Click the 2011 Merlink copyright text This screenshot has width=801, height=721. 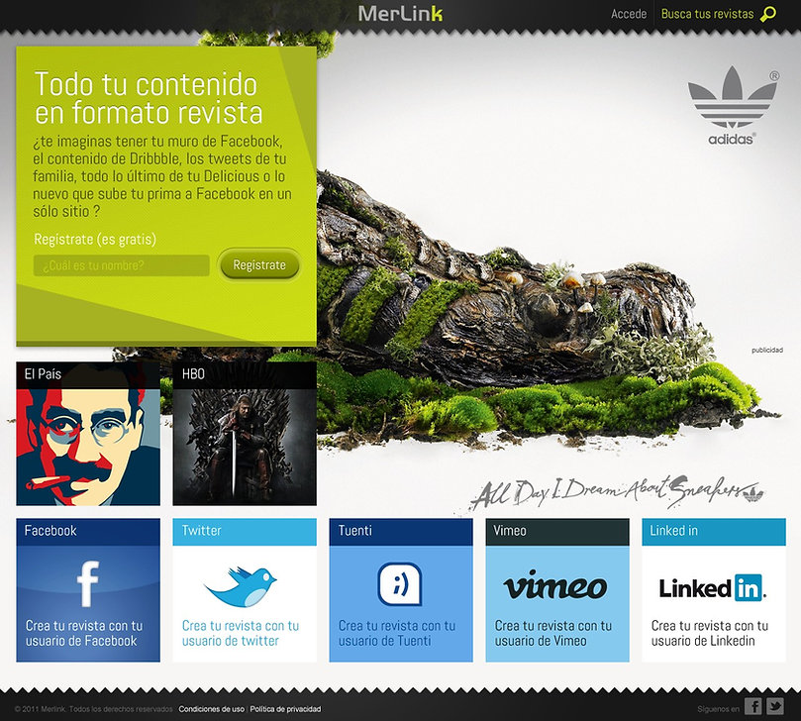click(94, 709)
